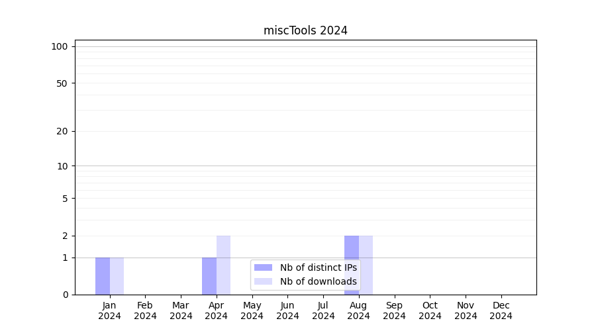Click the January downloads bar
This screenshot has height=331, width=596.
[x=117, y=276]
